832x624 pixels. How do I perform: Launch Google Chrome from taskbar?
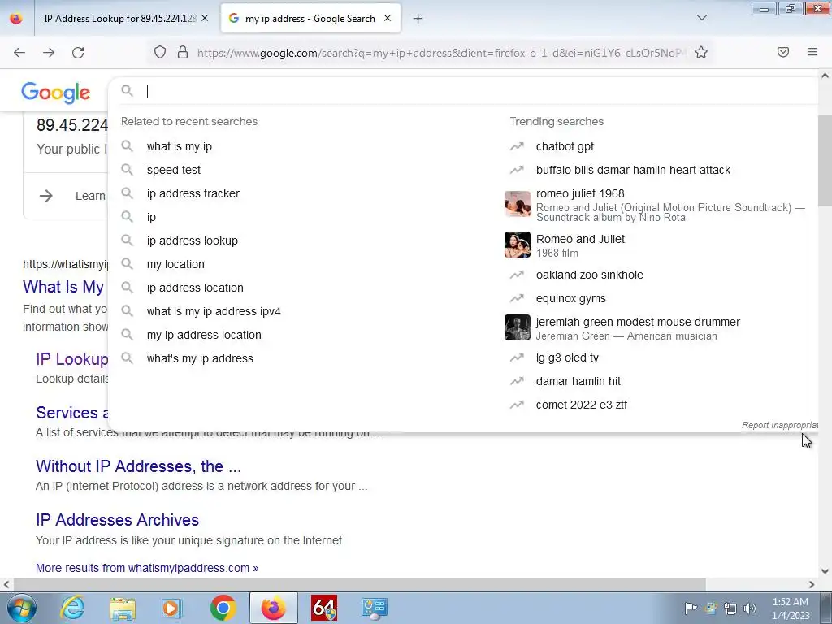(x=223, y=608)
